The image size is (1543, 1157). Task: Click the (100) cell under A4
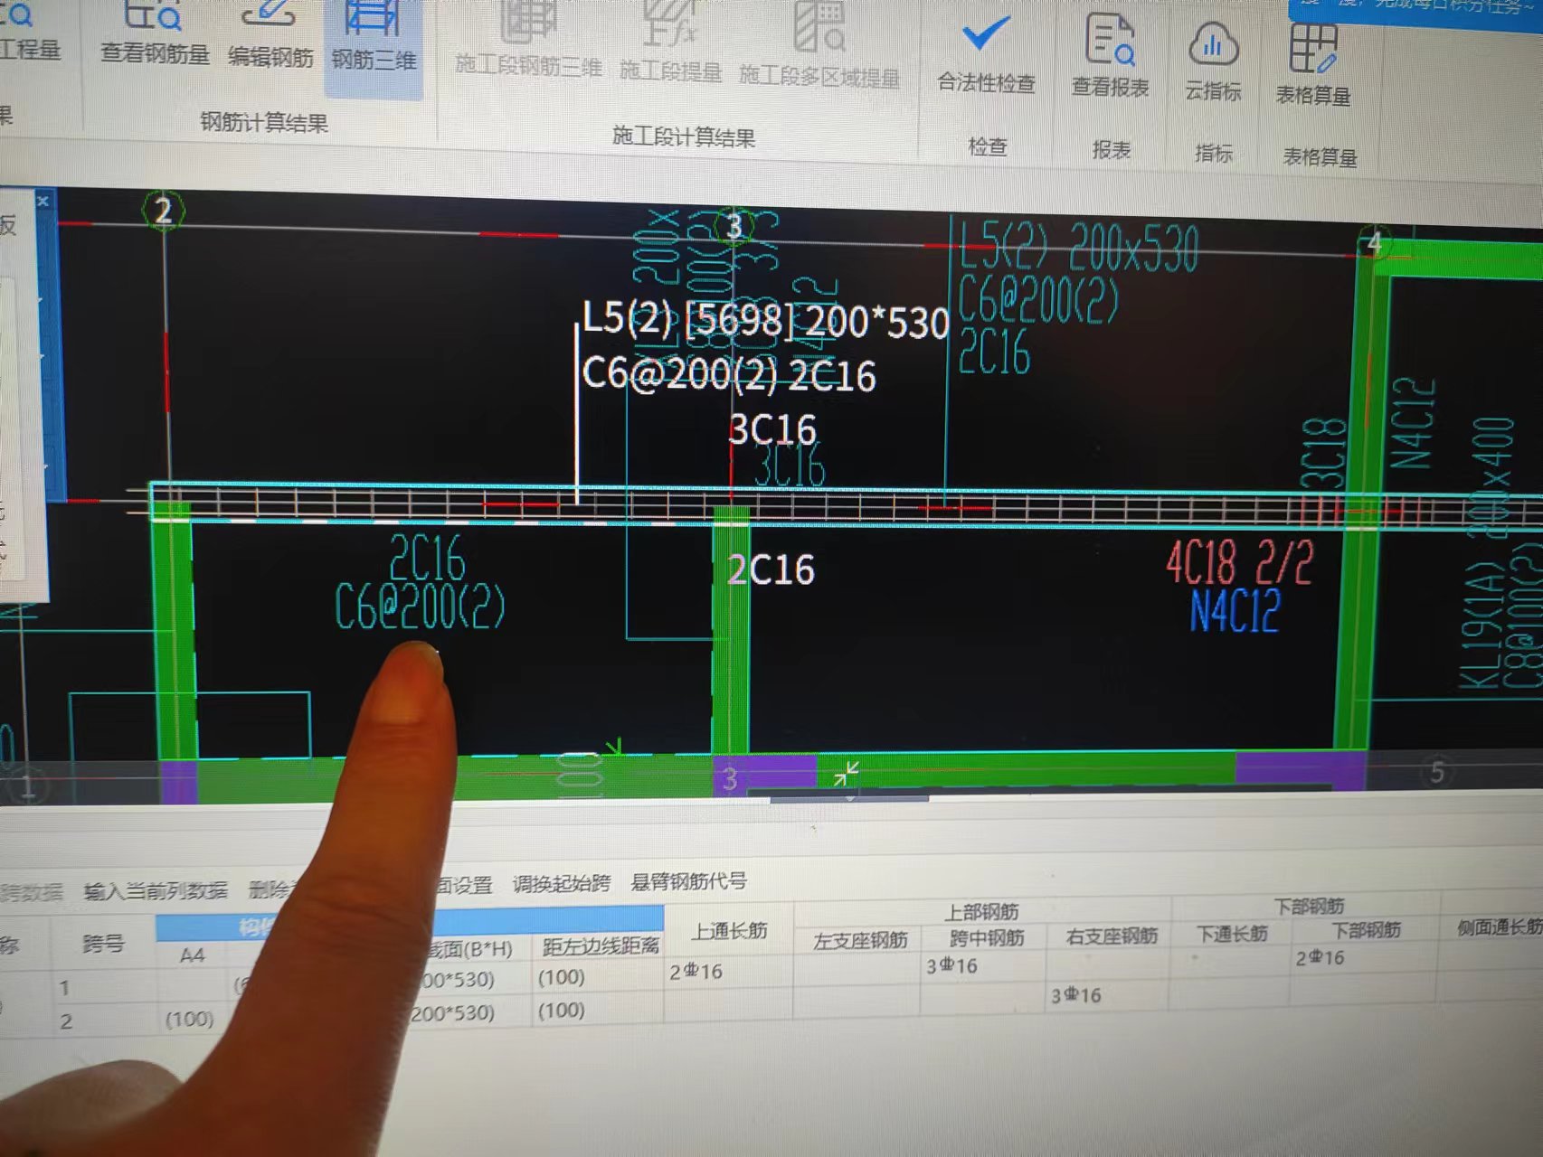(190, 1020)
